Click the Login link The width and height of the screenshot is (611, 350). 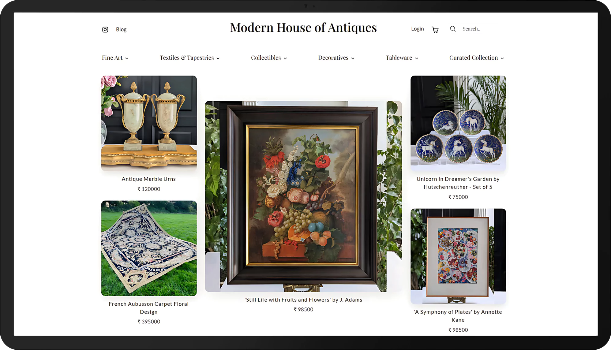[x=417, y=29]
